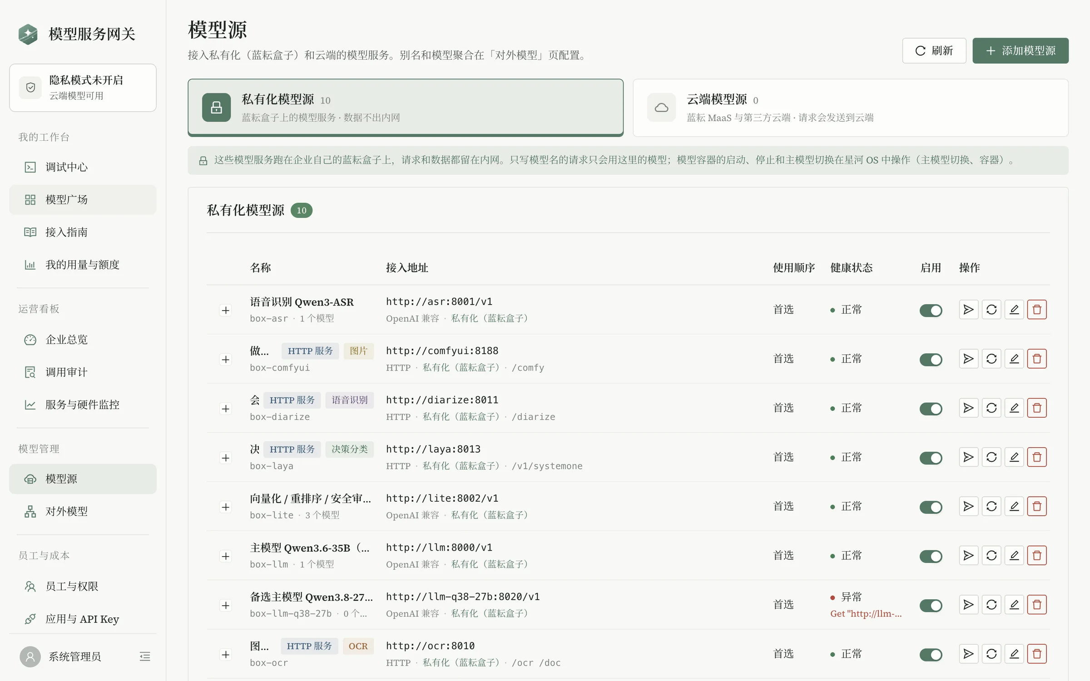This screenshot has height=681, width=1090.
Task: Click the refresh icon in box-comfyui row
Action: click(x=991, y=359)
